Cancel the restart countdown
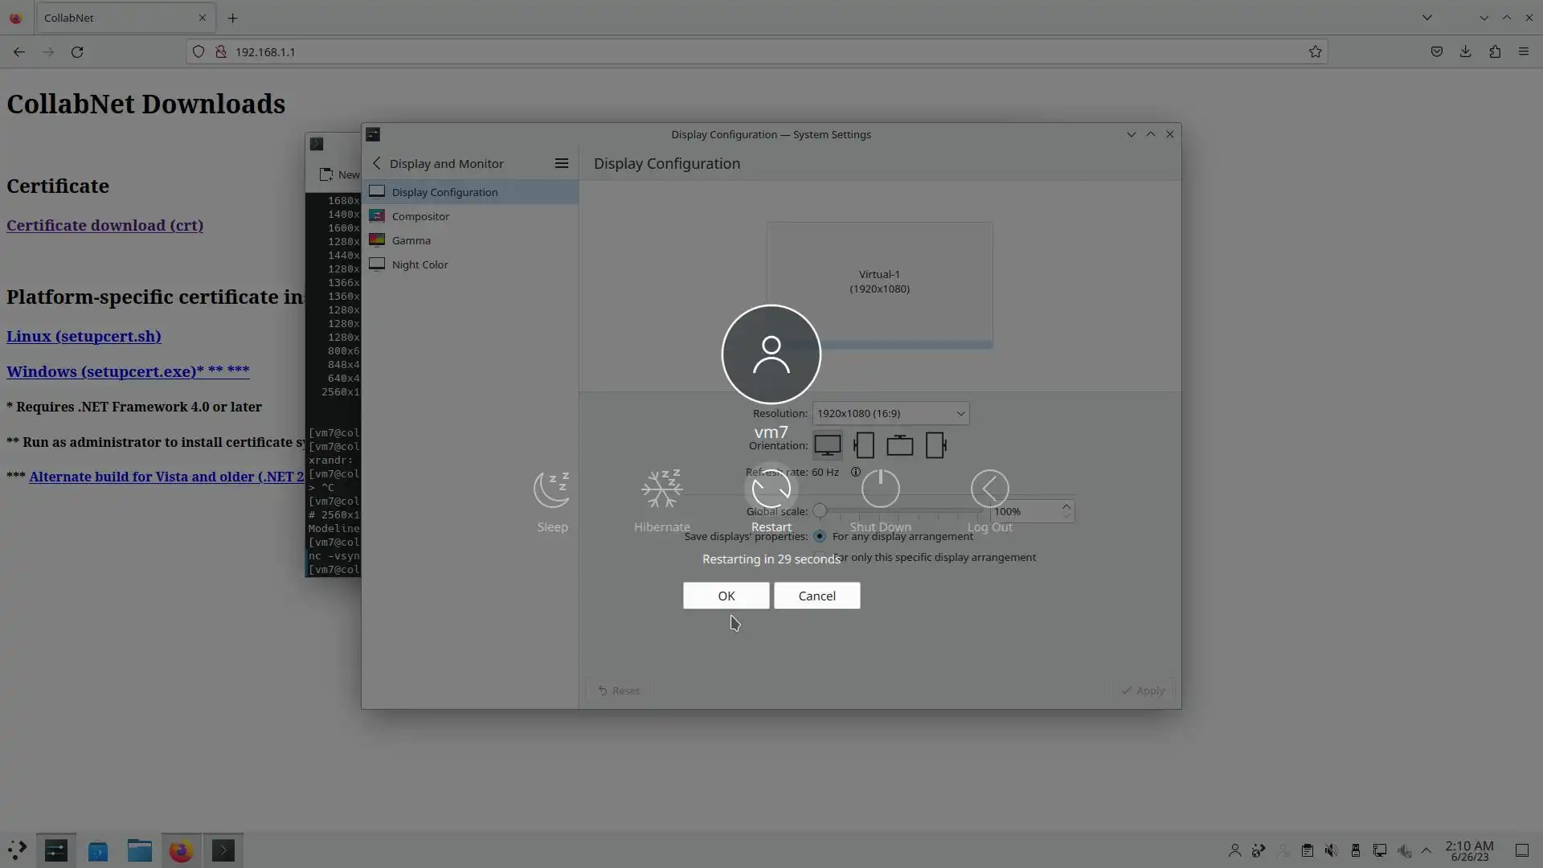 point(817,596)
